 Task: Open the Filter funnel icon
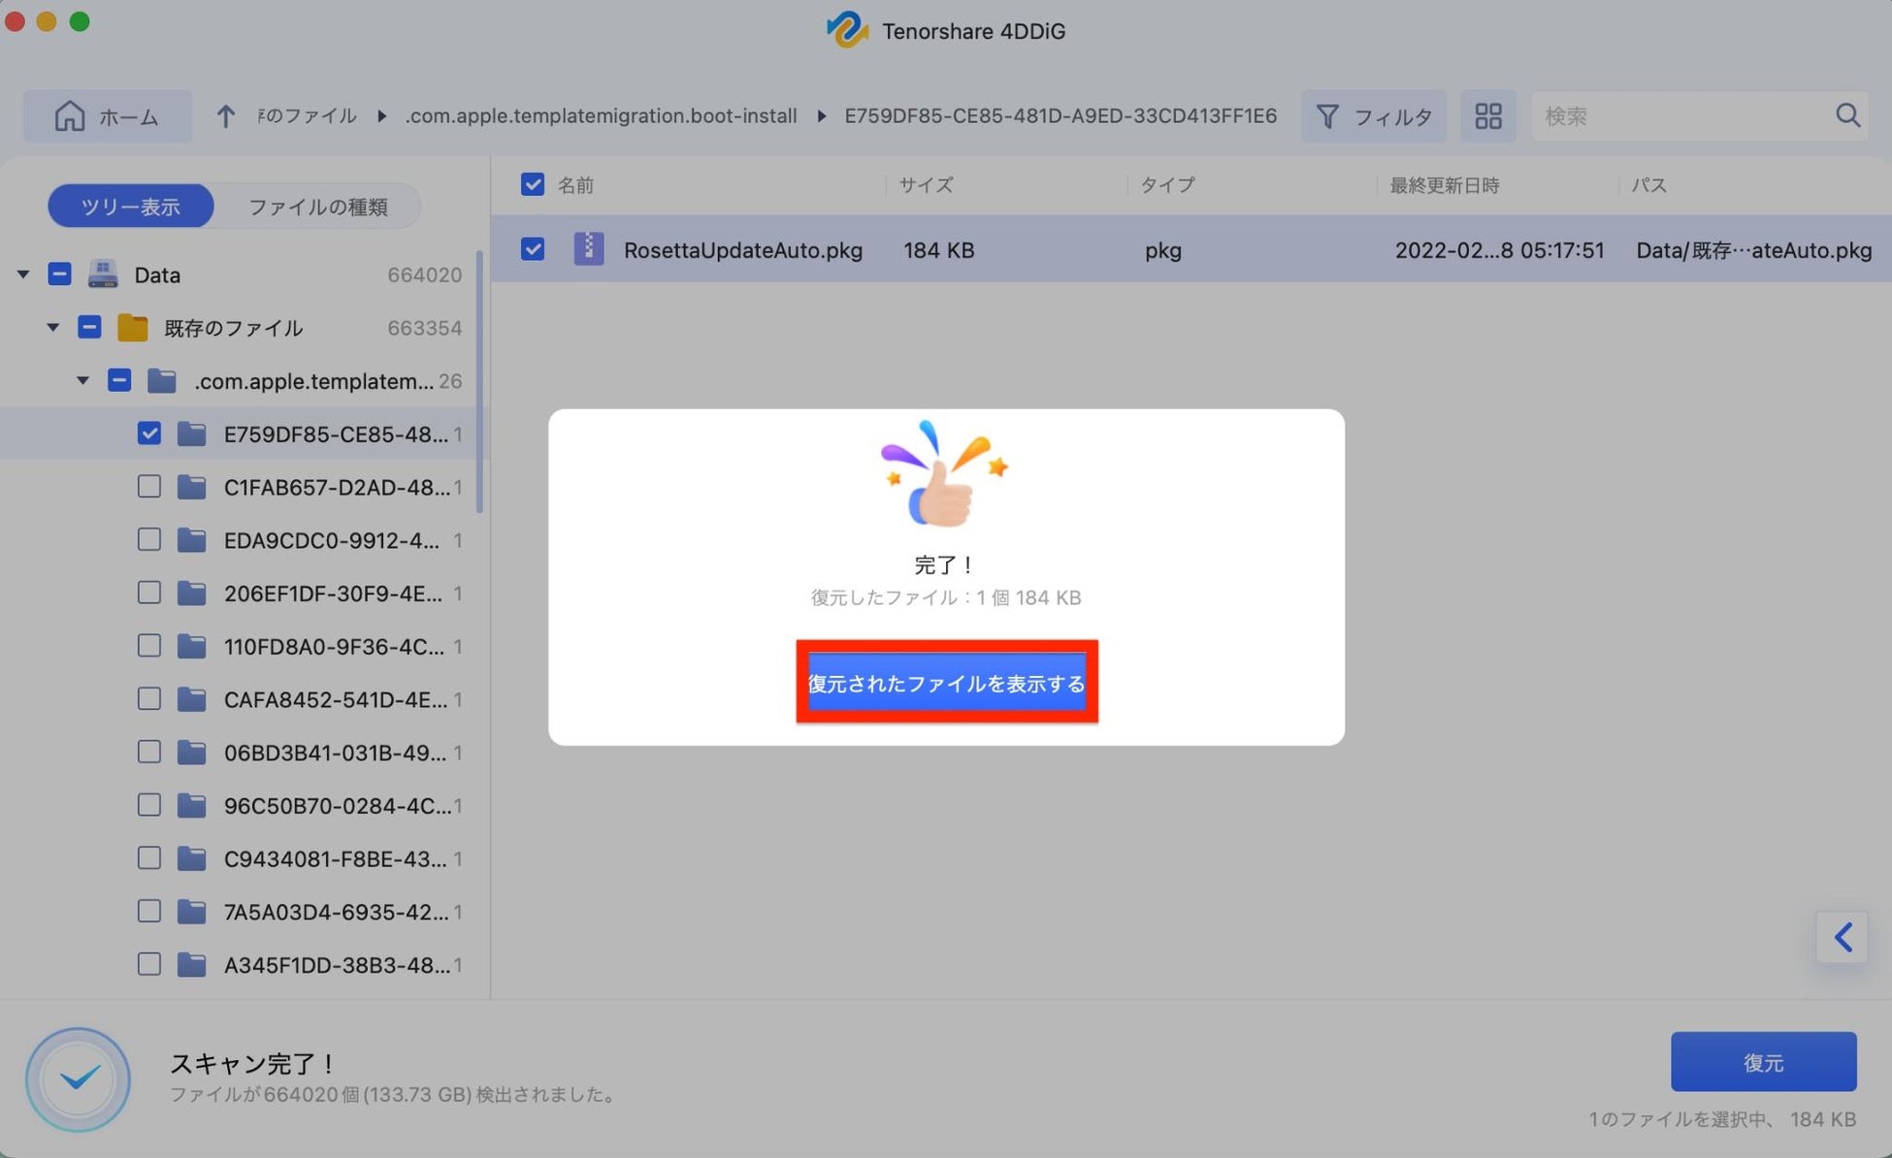point(1327,116)
